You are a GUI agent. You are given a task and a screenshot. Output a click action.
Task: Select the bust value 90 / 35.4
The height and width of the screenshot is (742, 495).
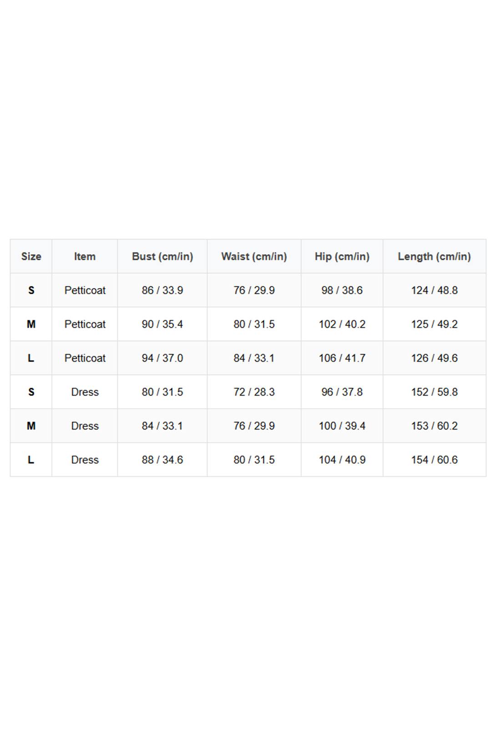pos(162,324)
